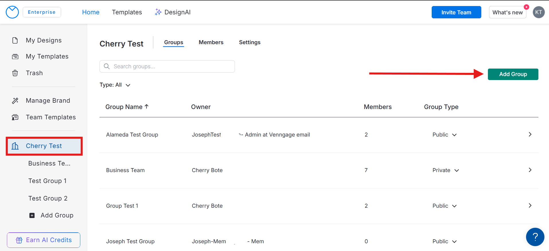Change Business Team type from Private

tap(446, 170)
